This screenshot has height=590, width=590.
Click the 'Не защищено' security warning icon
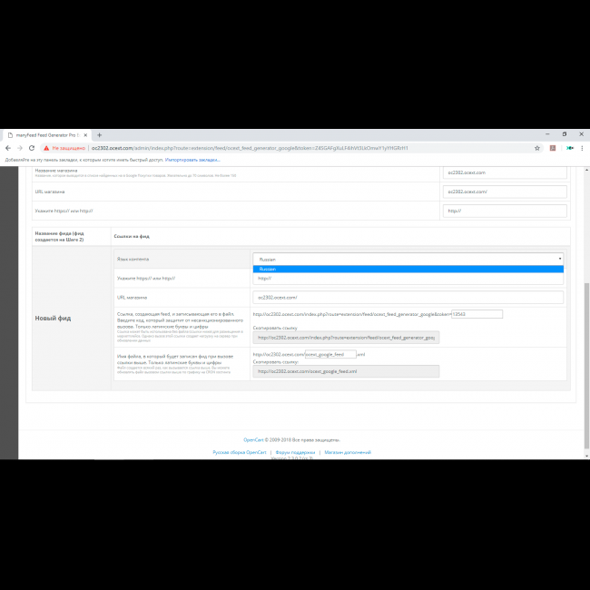pyautogui.click(x=47, y=148)
